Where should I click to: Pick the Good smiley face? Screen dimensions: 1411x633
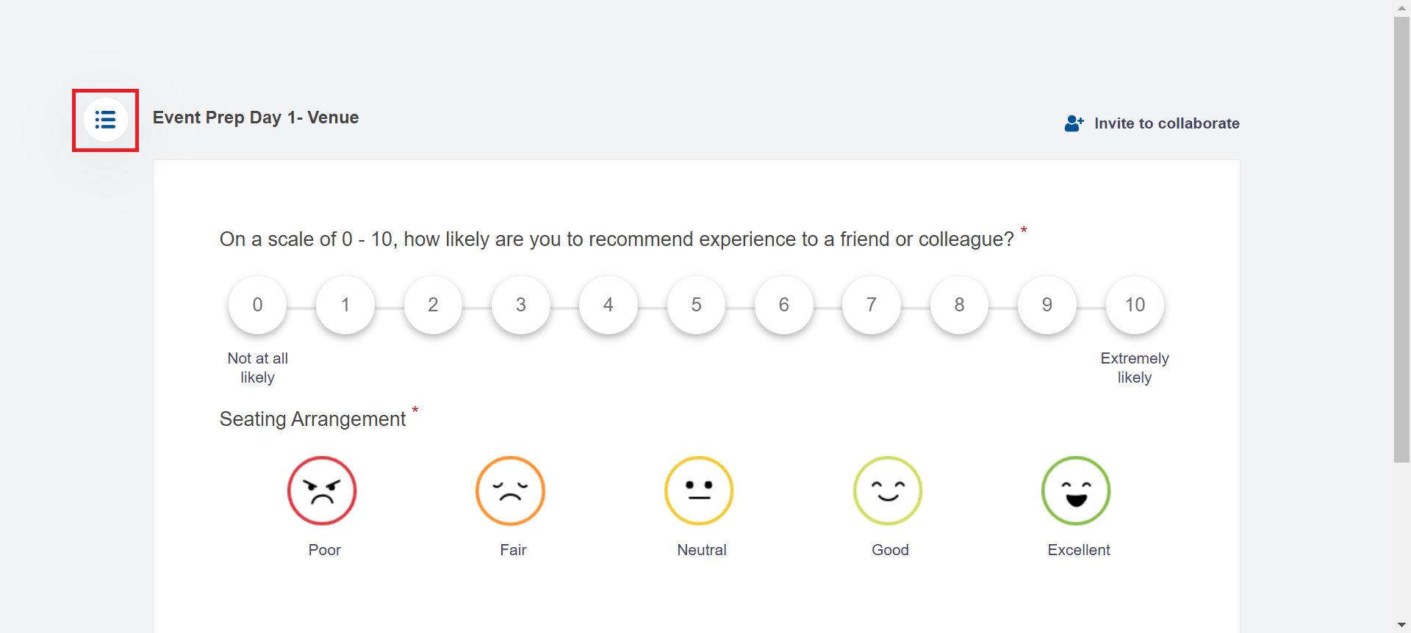click(x=888, y=491)
